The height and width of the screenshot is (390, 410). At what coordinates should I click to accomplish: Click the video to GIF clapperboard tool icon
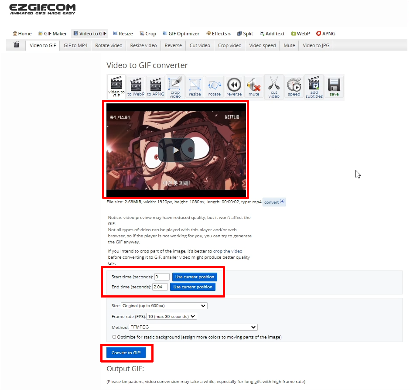(116, 87)
